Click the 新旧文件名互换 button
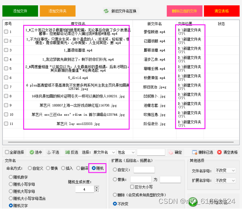The height and width of the screenshot is (209, 242). pos(121,11)
